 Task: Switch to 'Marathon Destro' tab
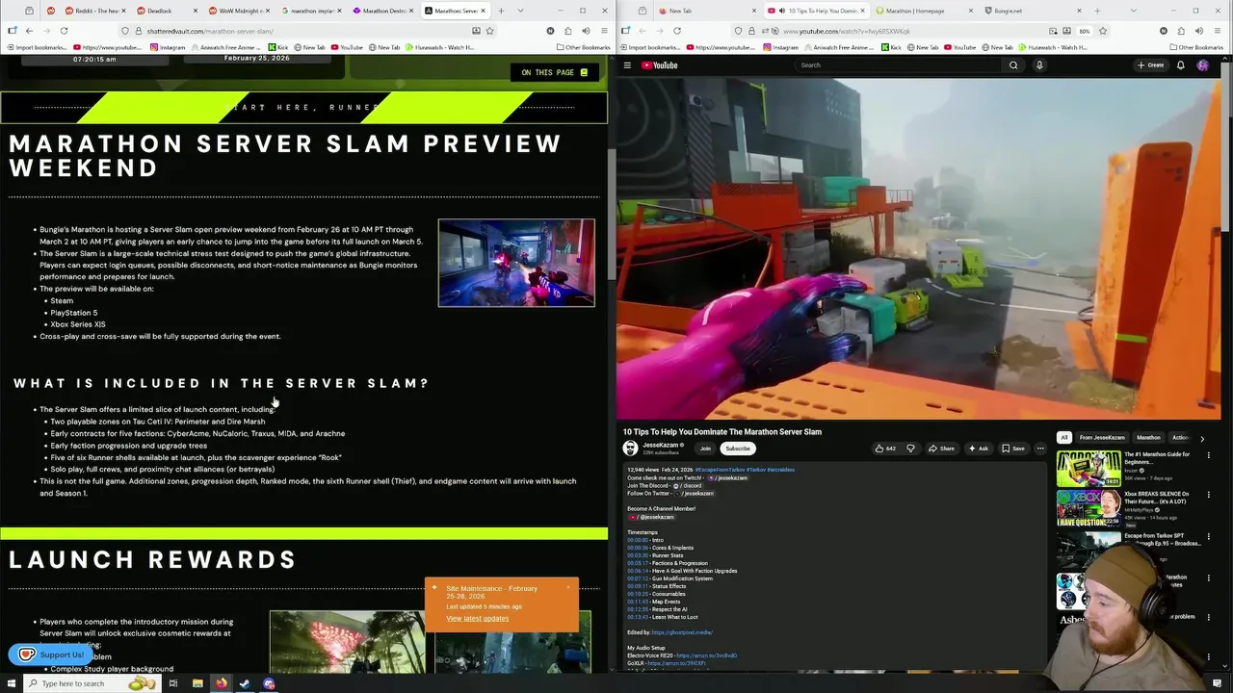(382, 11)
